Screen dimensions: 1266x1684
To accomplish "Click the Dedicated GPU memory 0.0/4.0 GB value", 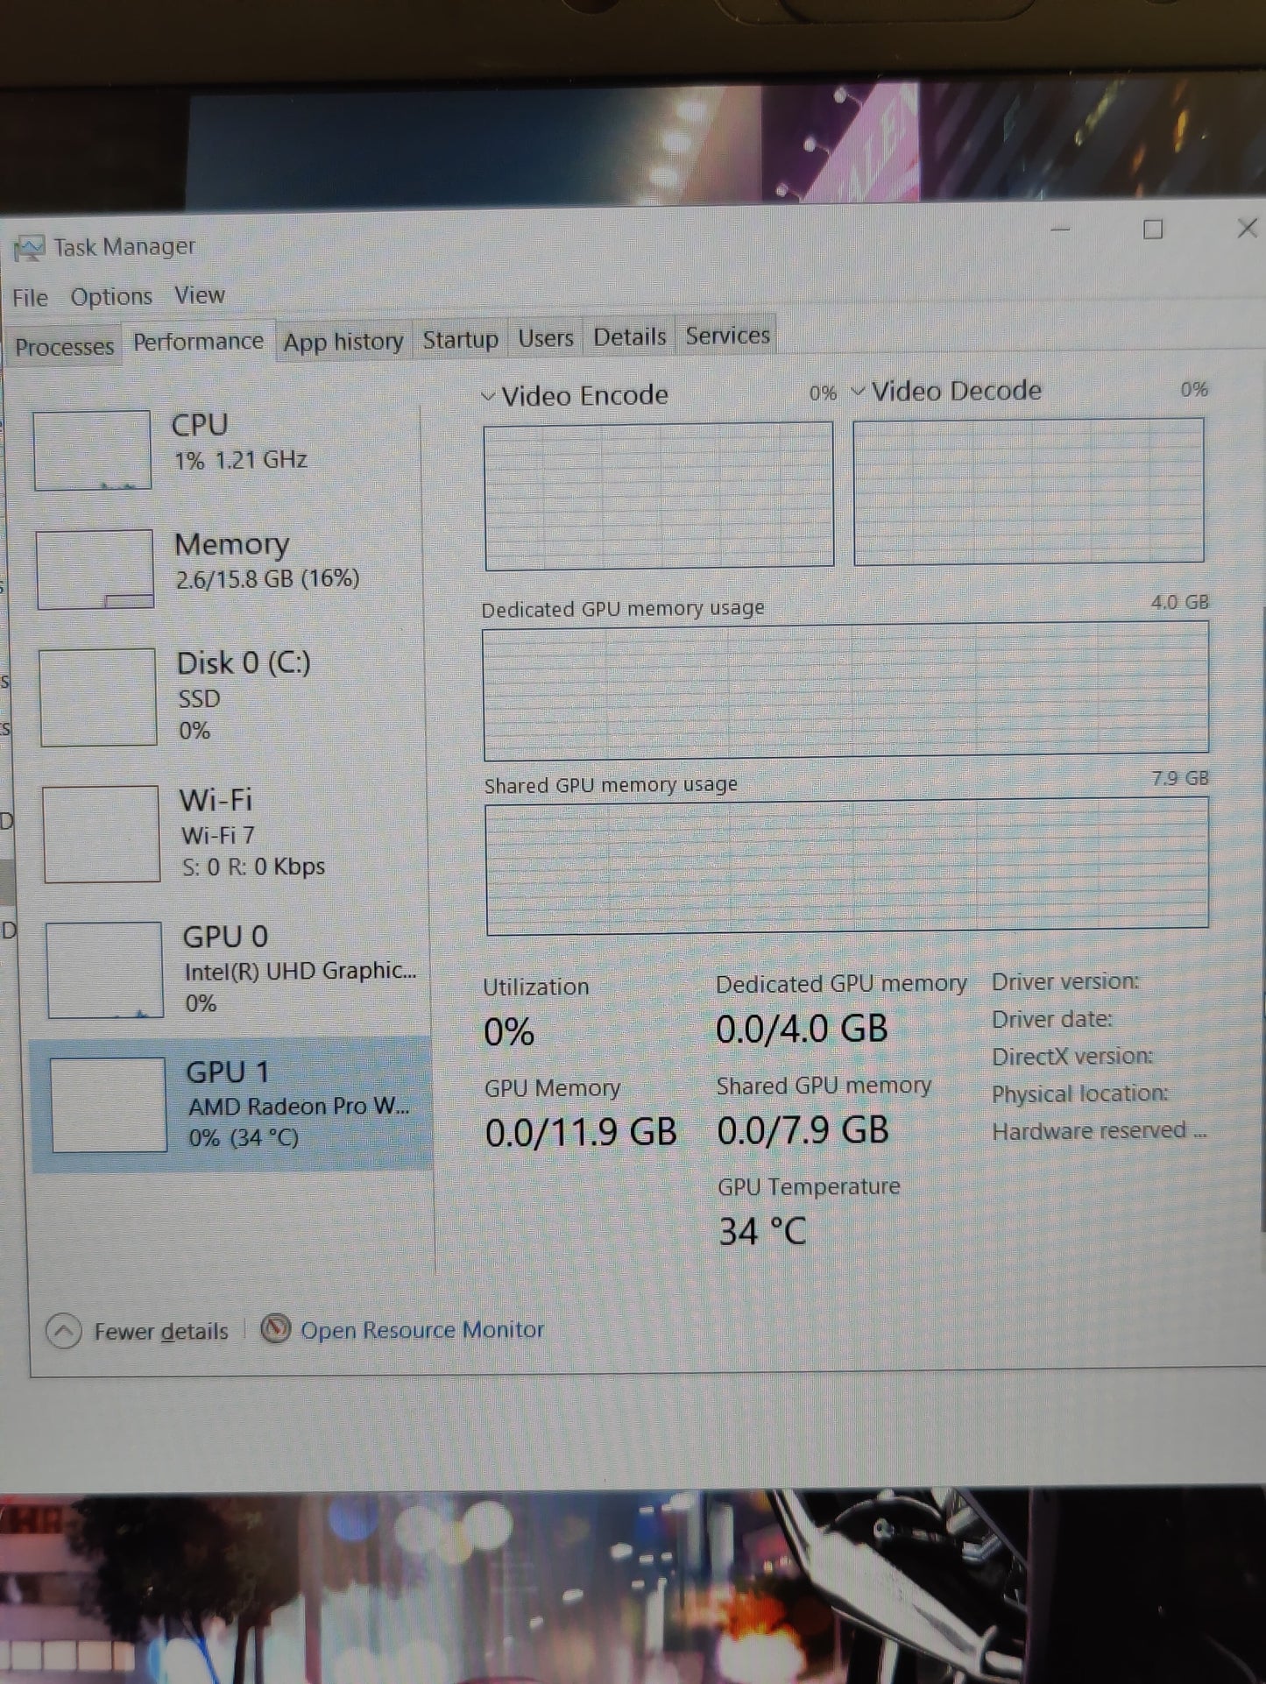I will (802, 1029).
